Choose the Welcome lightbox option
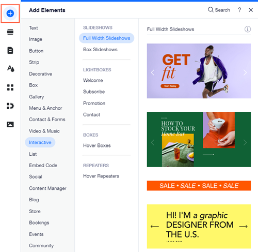Viewport: 258px width, 252px height. pyautogui.click(x=93, y=80)
